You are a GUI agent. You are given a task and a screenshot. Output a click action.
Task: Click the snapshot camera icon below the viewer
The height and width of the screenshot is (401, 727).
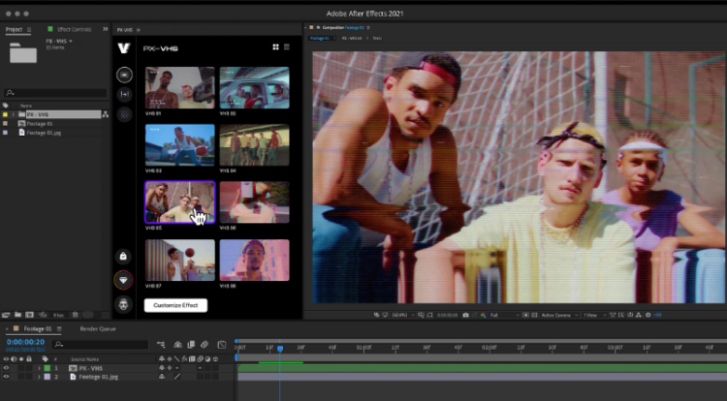466,315
